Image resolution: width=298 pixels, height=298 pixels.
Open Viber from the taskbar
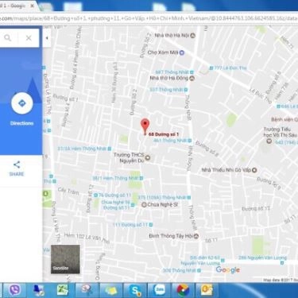[x=15, y=290]
